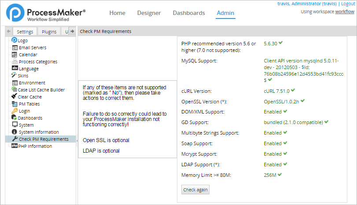The width and height of the screenshot is (357, 205).
Task: Open PM Tables in settings tree
Action: coord(29,104)
